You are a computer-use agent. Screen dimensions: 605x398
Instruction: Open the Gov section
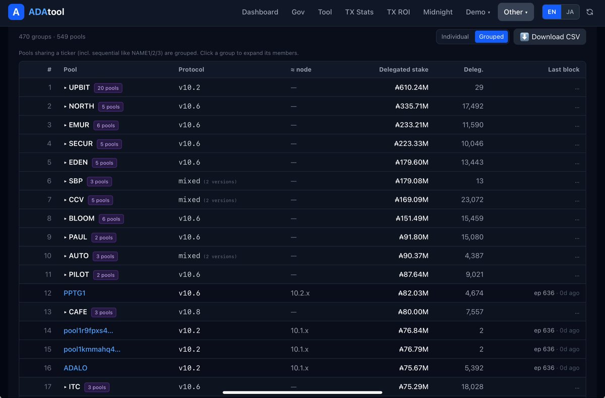click(x=298, y=12)
